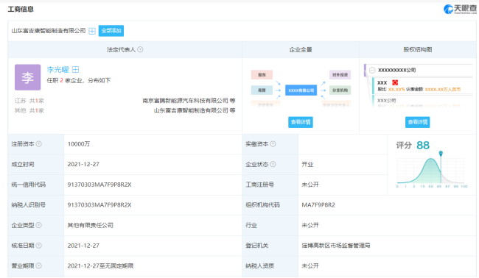Click help icon next to 核准日期

pos(39,246)
